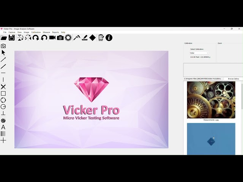Flip the image vertically
This screenshot has height=182, width=243.
[x=20, y=38]
